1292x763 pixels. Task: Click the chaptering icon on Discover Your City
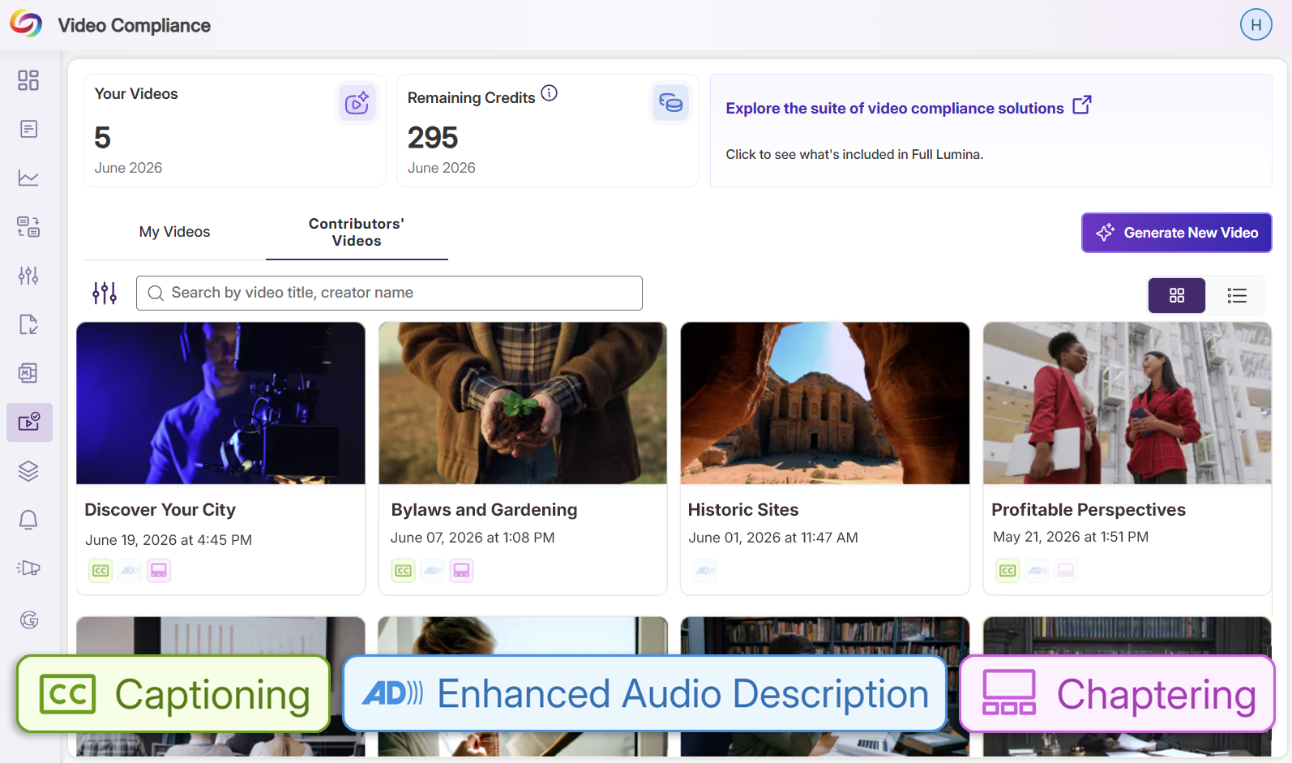[159, 571]
